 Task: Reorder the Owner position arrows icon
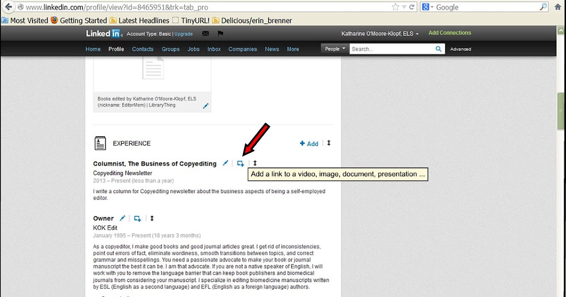click(x=152, y=218)
